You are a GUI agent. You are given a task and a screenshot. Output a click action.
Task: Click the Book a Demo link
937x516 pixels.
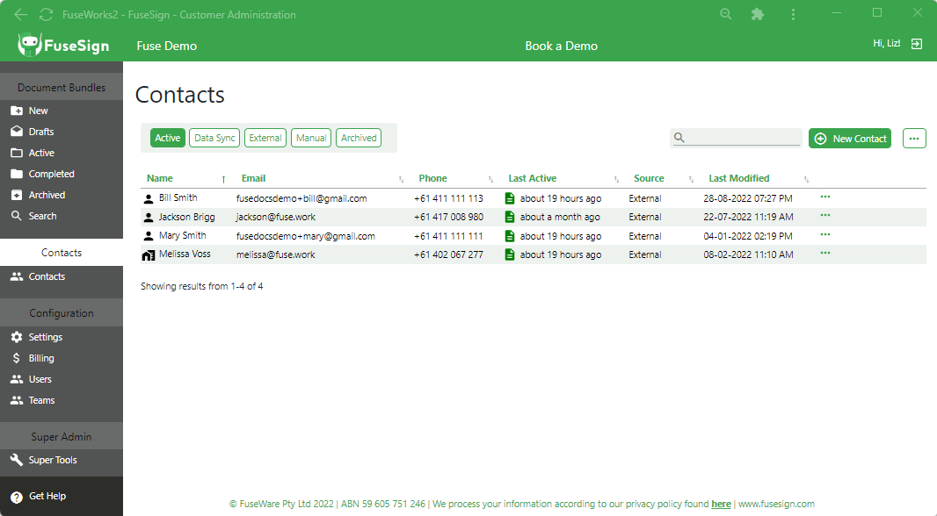pos(561,46)
